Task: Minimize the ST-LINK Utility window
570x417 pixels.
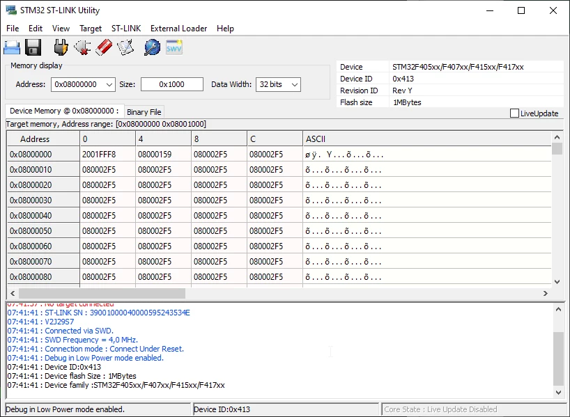Action: (x=490, y=10)
